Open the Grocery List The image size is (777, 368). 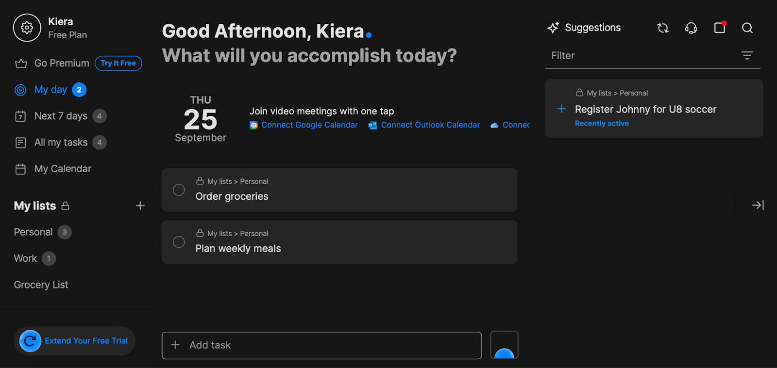click(41, 285)
